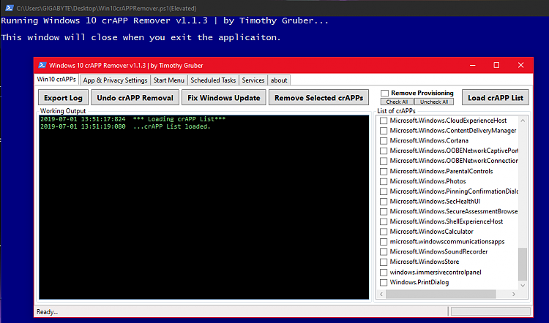Viewport: 549px width, 323px height.
Task: Check Microsoft.Windows.ContentDeliveryManager
Action: click(384, 131)
